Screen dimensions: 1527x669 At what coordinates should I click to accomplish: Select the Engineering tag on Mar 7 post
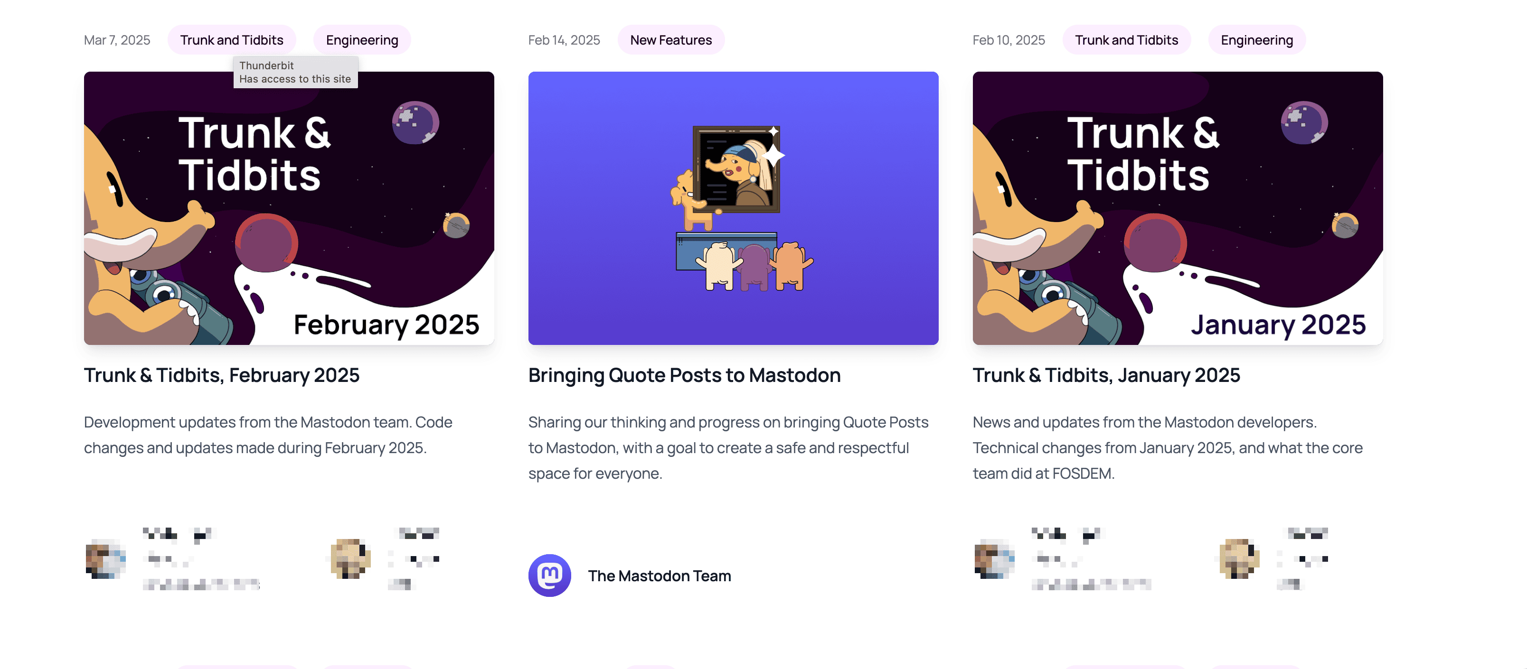tap(362, 40)
